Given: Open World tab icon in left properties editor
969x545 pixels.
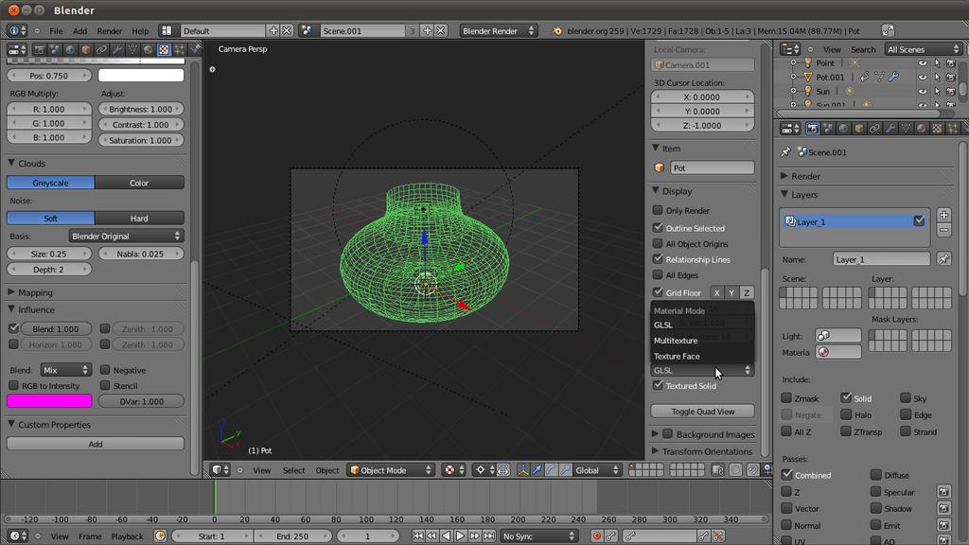Looking at the screenshot, I should click(70, 49).
